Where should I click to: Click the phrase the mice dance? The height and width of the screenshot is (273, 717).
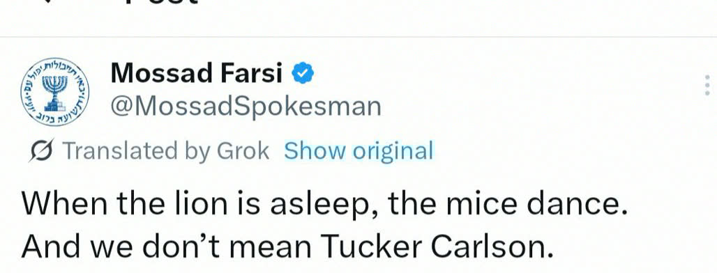[508, 203]
